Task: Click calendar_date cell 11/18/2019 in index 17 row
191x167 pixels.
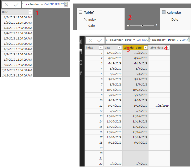Action: (x=135, y=137)
